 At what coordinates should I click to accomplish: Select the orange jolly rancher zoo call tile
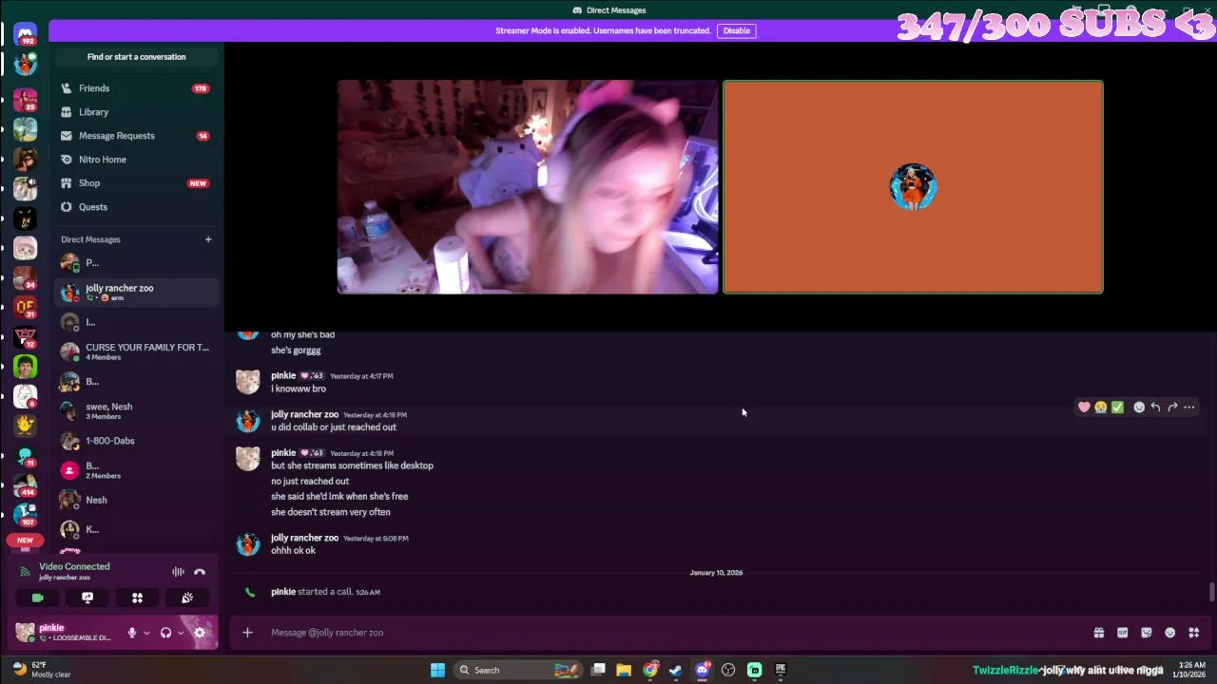(913, 187)
